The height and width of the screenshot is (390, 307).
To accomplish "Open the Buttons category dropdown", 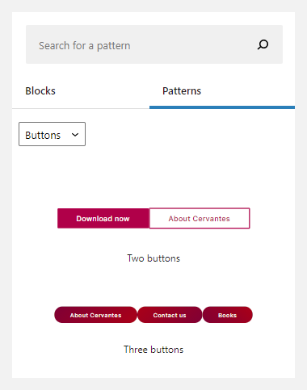I will (52, 134).
